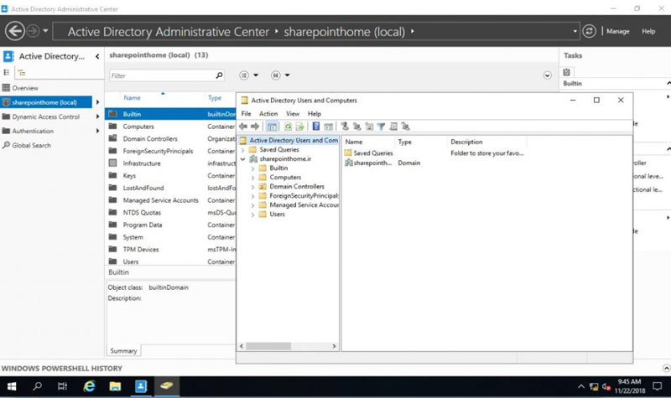This screenshot has height=398, width=671.
Task: Open the File menu in Users and Computers
Action: pyautogui.click(x=246, y=114)
